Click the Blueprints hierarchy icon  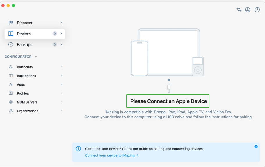11,67
